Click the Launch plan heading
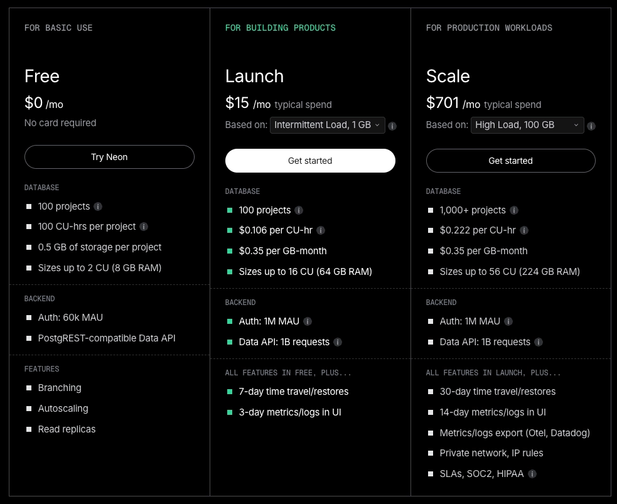The image size is (617, 504). [x=254, y=77]
